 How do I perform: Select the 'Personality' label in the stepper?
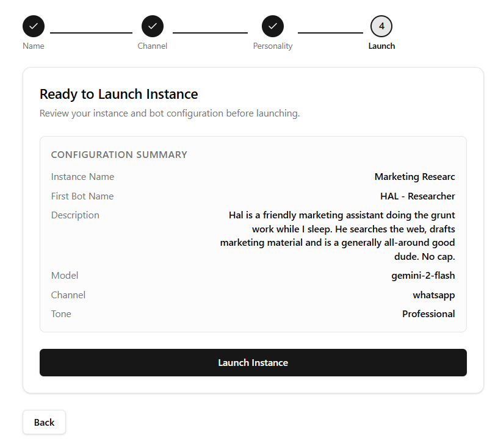click(x=273, y=46)
